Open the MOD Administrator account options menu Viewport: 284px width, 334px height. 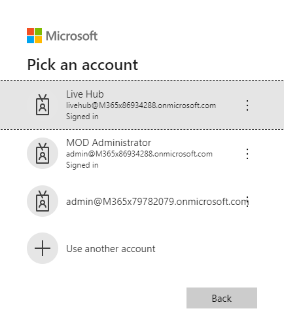247,154
